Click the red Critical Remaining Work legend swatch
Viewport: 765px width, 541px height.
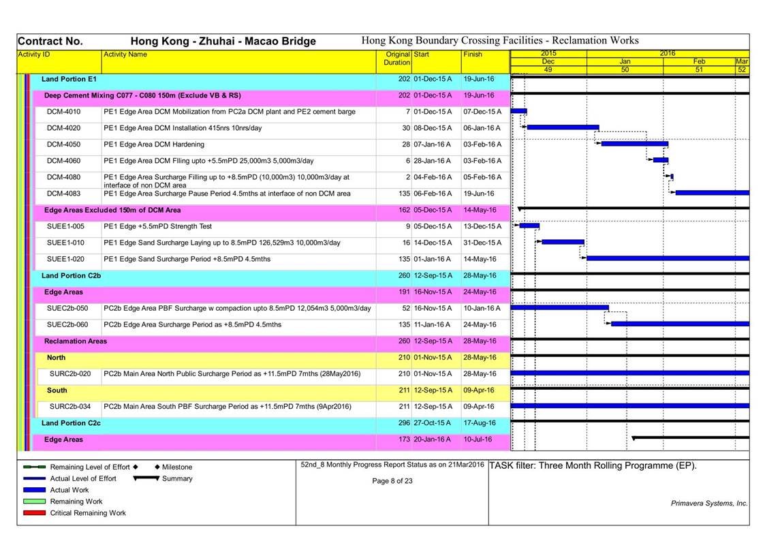point(34,513)
